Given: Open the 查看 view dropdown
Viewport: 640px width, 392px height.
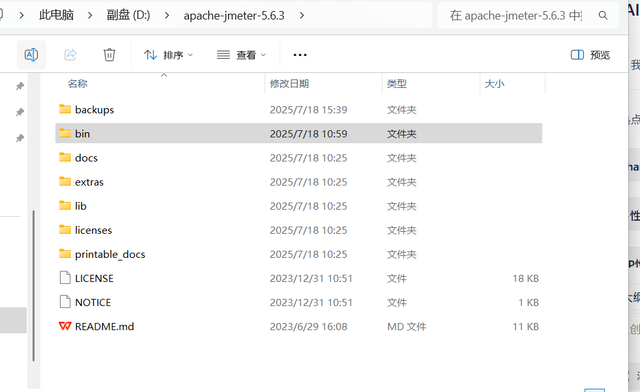Looking at the screenshot, I should coord(241,55).
